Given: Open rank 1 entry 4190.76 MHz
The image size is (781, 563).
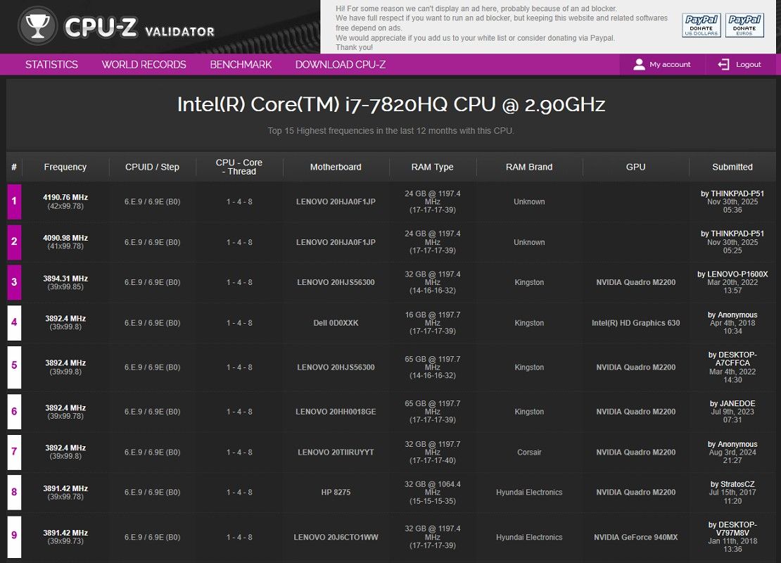Looking at the screenshot, I should (x=65, y=197).
